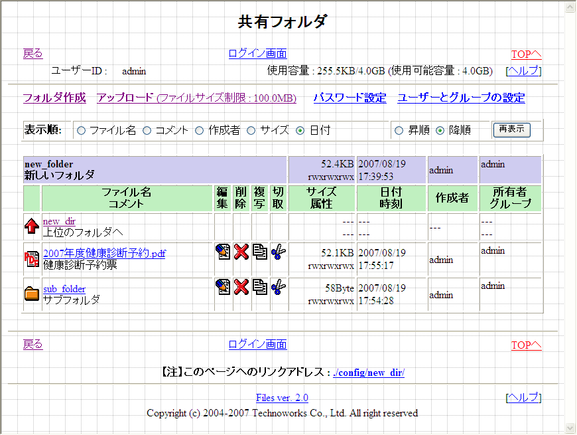
Task: Open ユーザーとグループの設定 link
Action: click(x=461, y=98)
